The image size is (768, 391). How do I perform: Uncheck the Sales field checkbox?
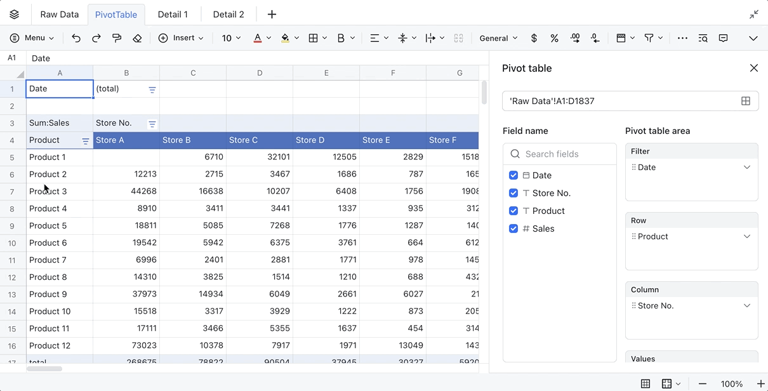click(513, 229)
